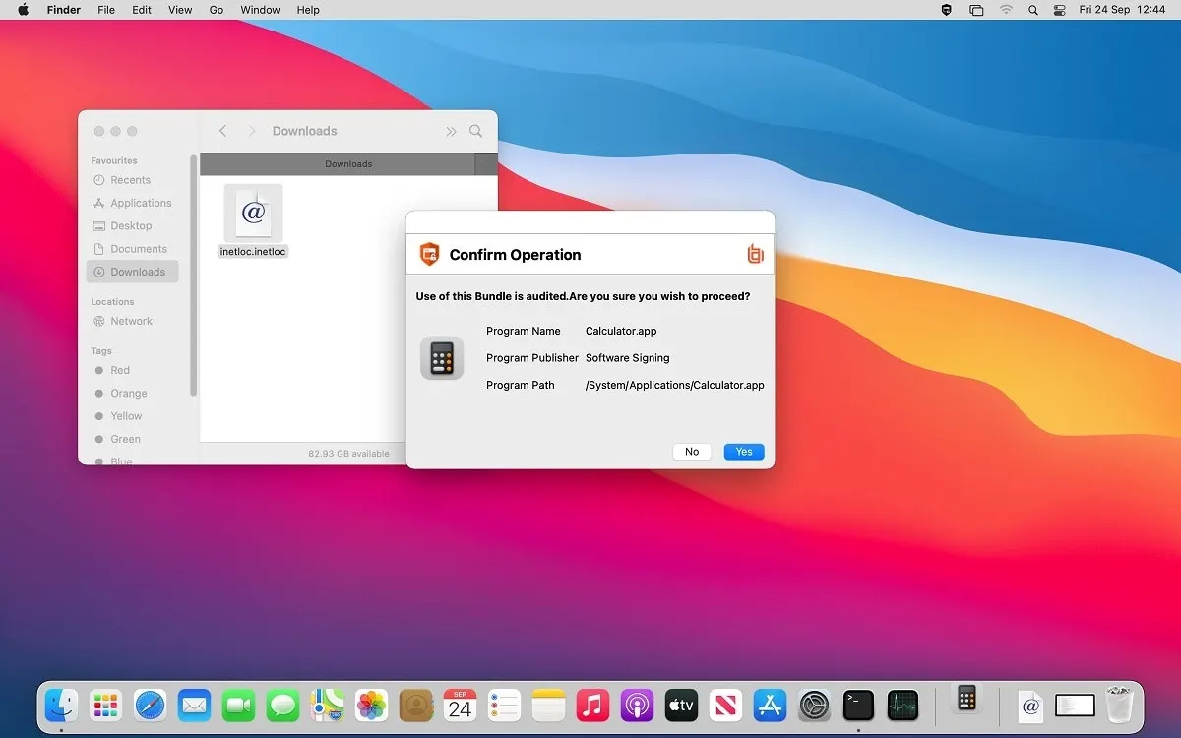The height and width of the screenshot is (738, 1181).
Task: Go back with Finder's left arrow
Action: point(223,131)
